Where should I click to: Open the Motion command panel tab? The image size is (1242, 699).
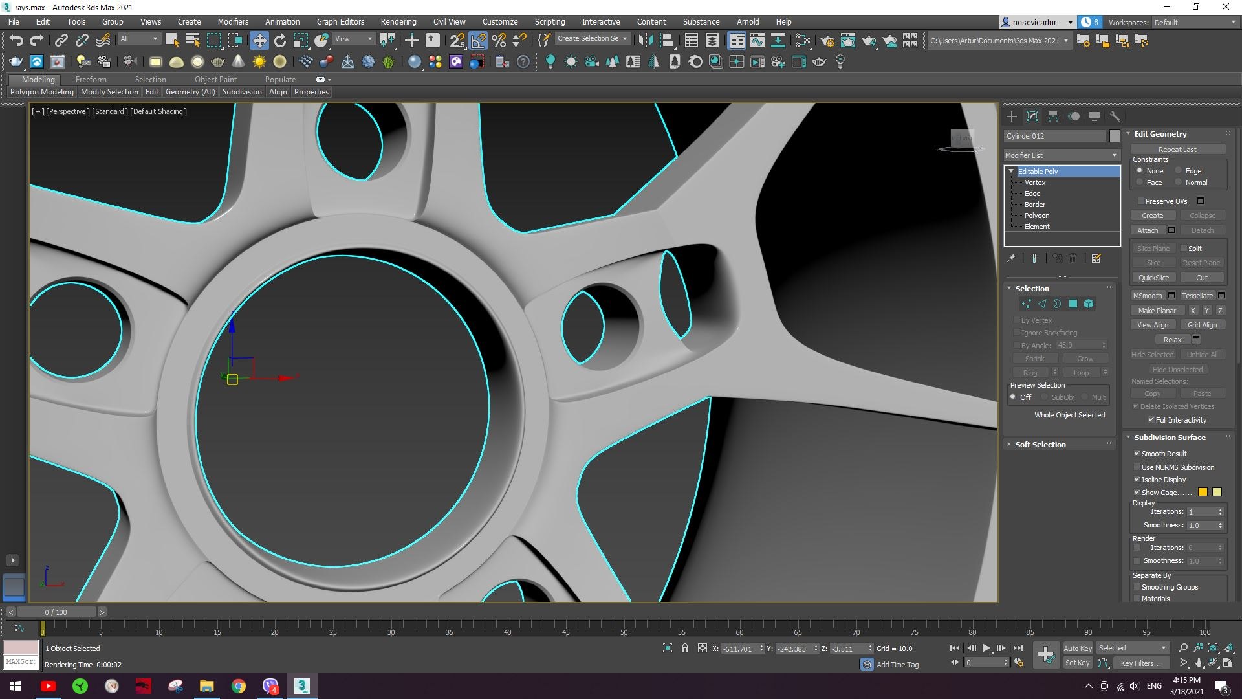1074,116
